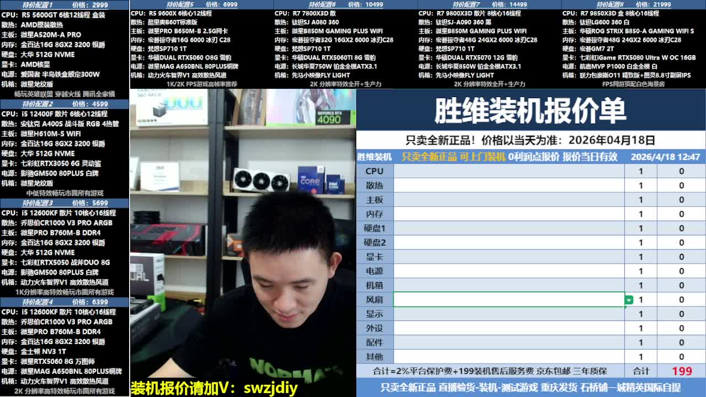The width and height of the screenshot is (706, 397).
Task: Select the 其他 row item cell
Action: 509,357
